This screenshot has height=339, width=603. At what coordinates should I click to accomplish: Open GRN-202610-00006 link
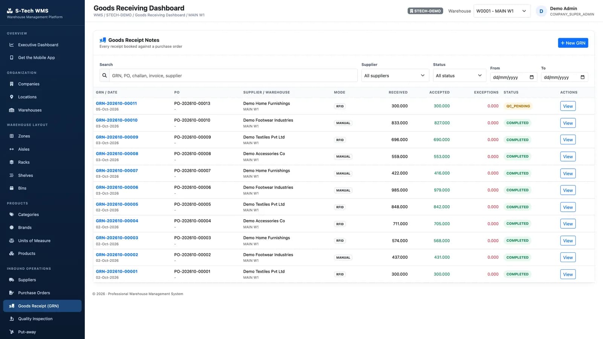[x=117, y=187]
